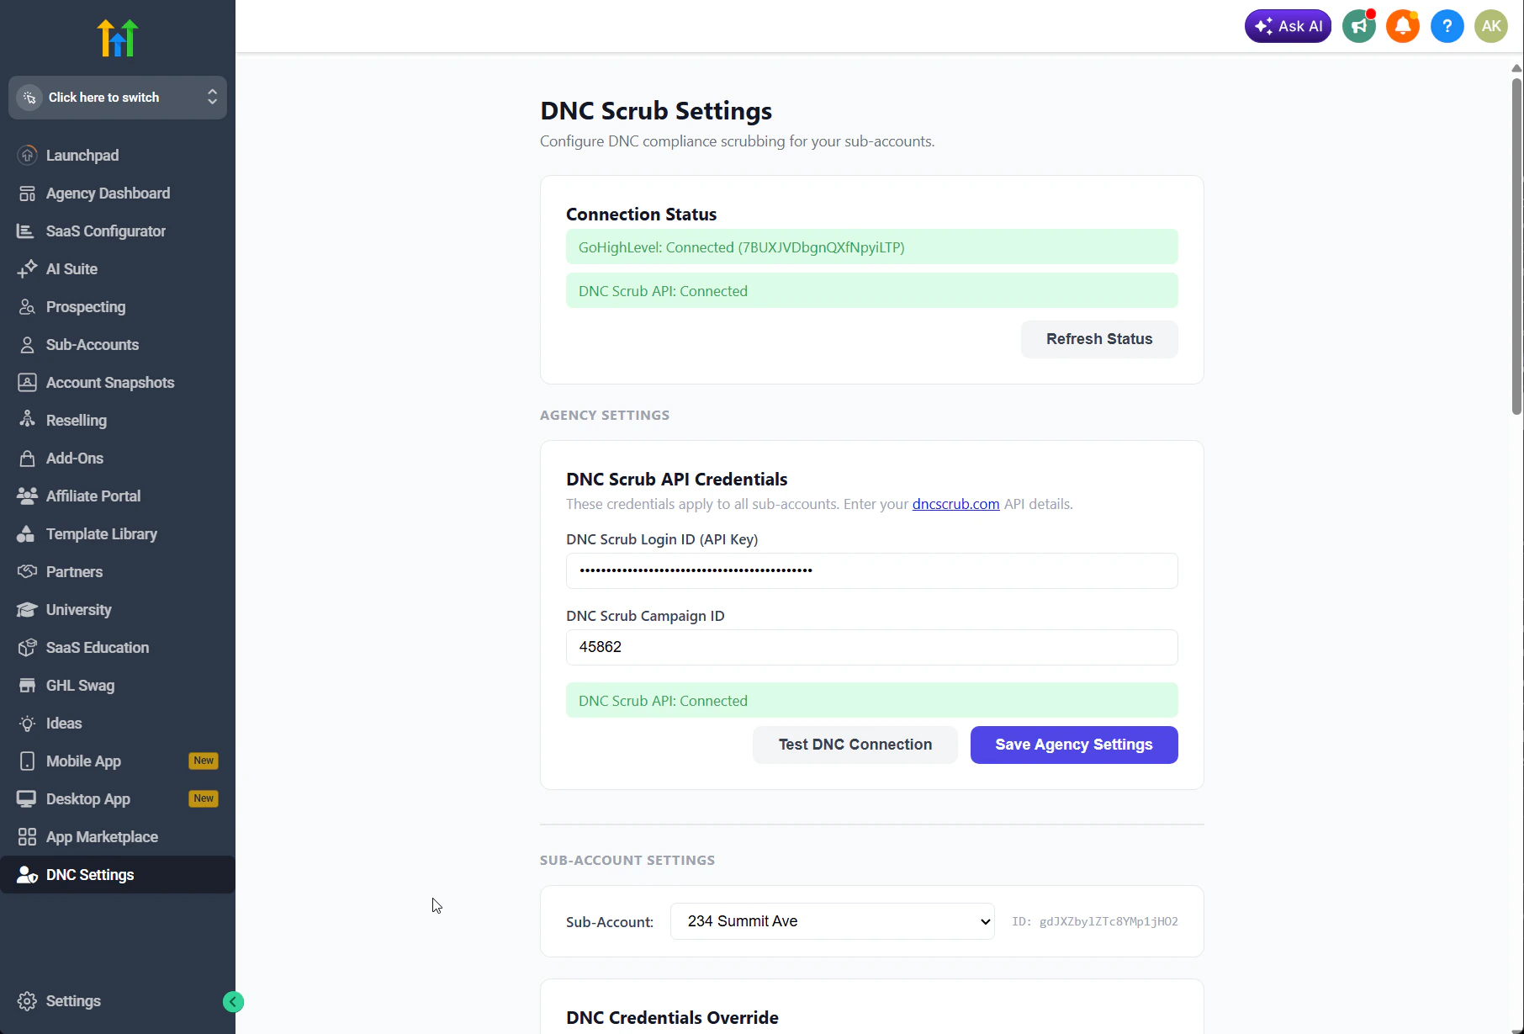
Task: Click the Account Snapshots icon
Action: point(27,382)
